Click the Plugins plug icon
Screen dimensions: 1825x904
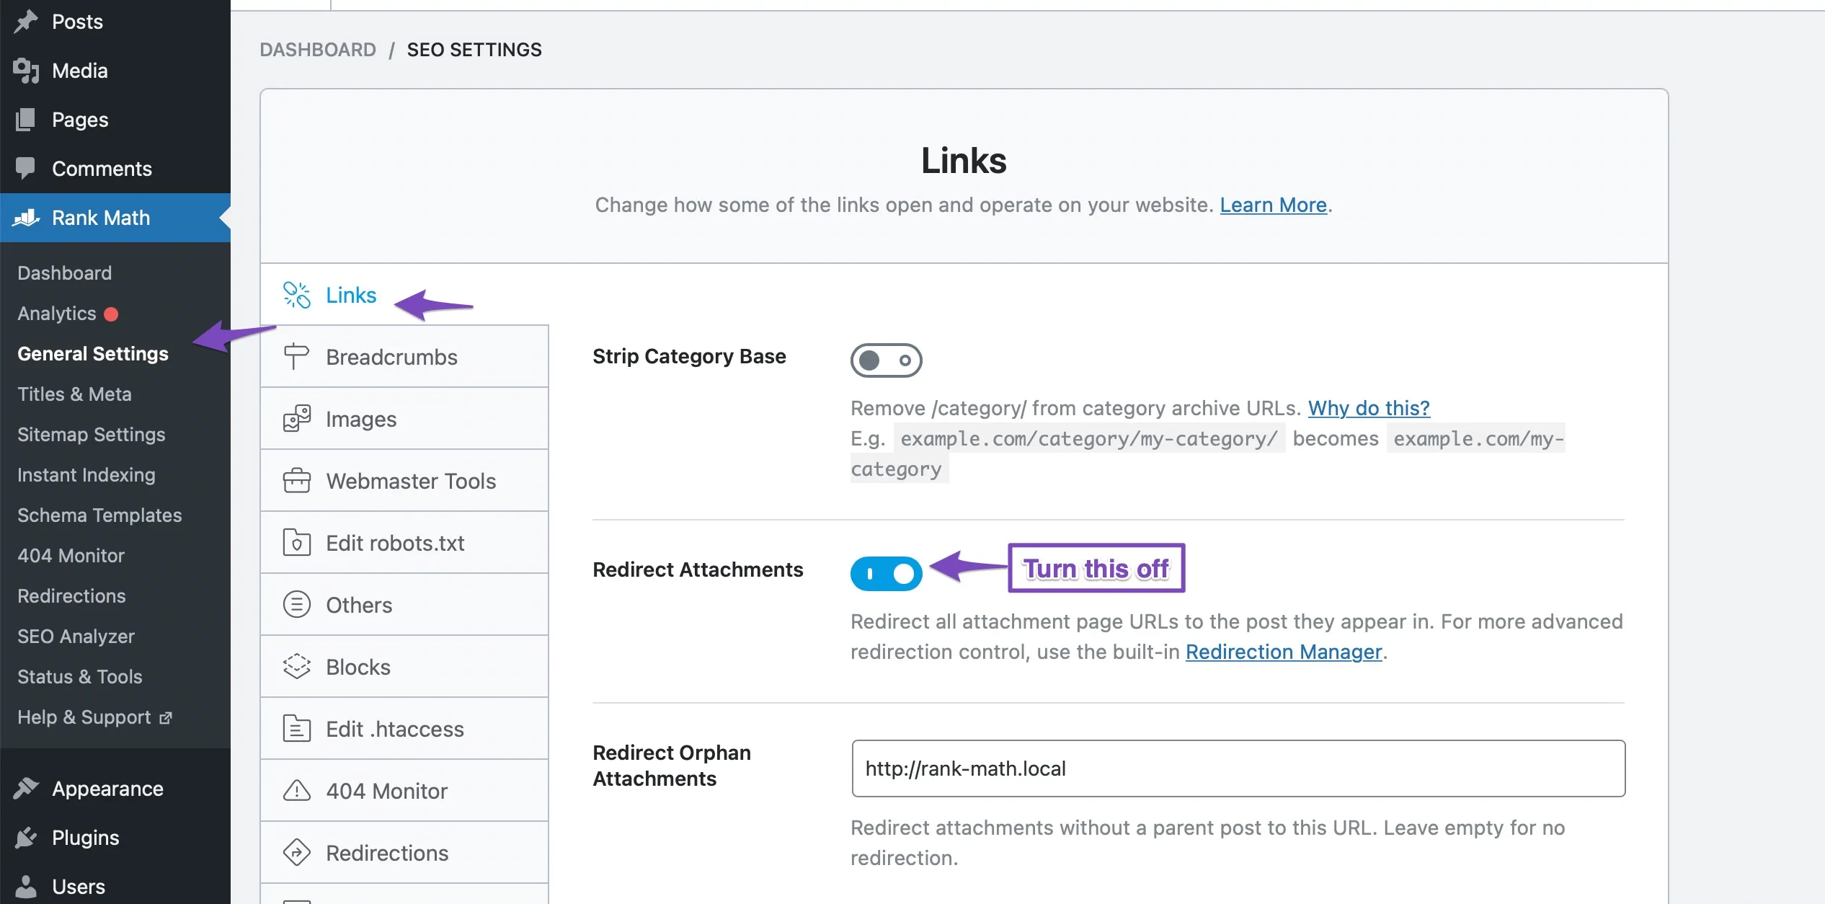[26, 838]
